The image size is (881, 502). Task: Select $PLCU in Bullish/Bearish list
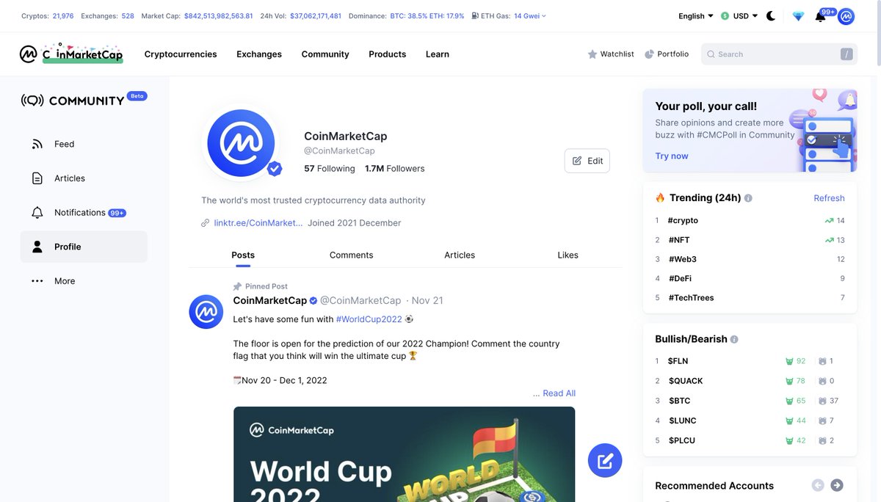681,440
